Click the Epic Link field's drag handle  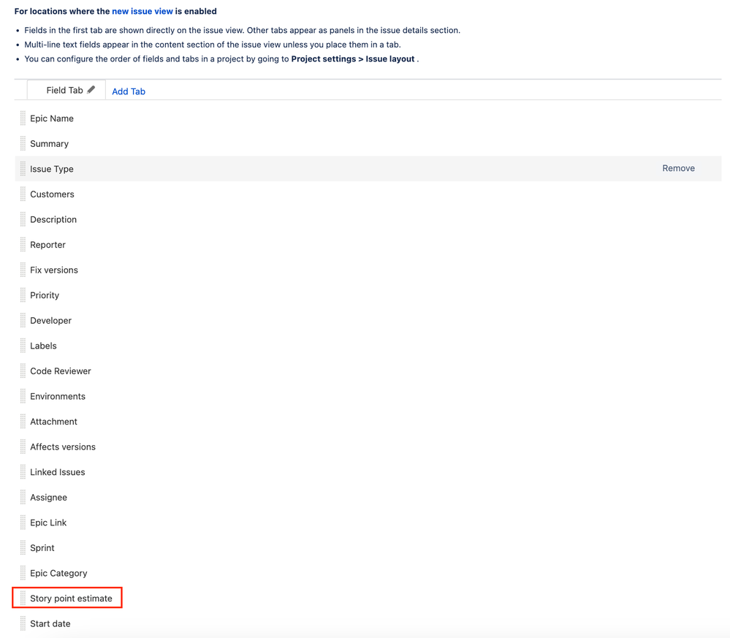(23, 522)
